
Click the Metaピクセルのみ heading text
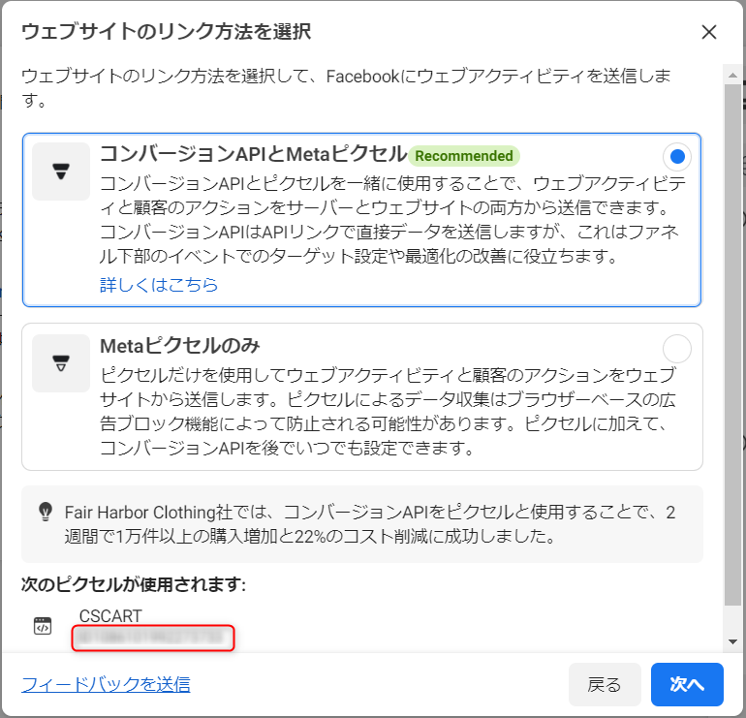coord(180,346)
